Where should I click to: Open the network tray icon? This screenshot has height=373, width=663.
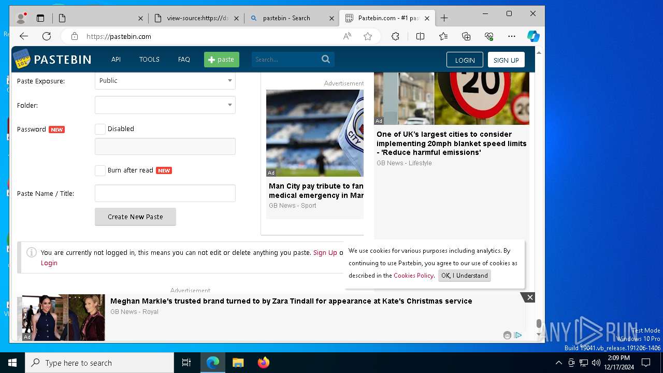584,363
